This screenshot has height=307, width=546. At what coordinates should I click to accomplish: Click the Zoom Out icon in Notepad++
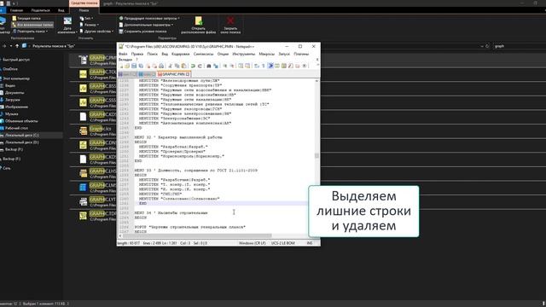pyautogui.click(x=232, y=66)
